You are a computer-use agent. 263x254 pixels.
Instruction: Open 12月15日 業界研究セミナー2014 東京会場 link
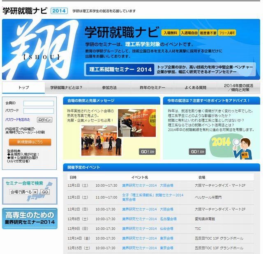[148, 248]
